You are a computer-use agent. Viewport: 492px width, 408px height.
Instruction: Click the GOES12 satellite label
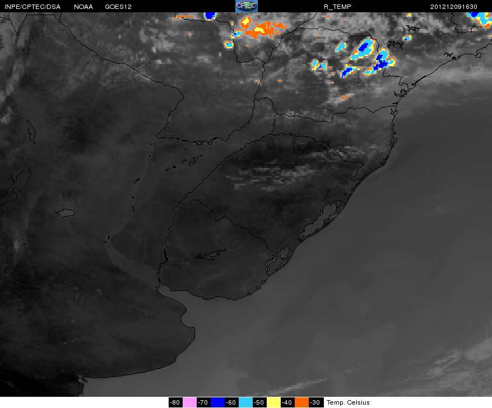coord(118,7)
